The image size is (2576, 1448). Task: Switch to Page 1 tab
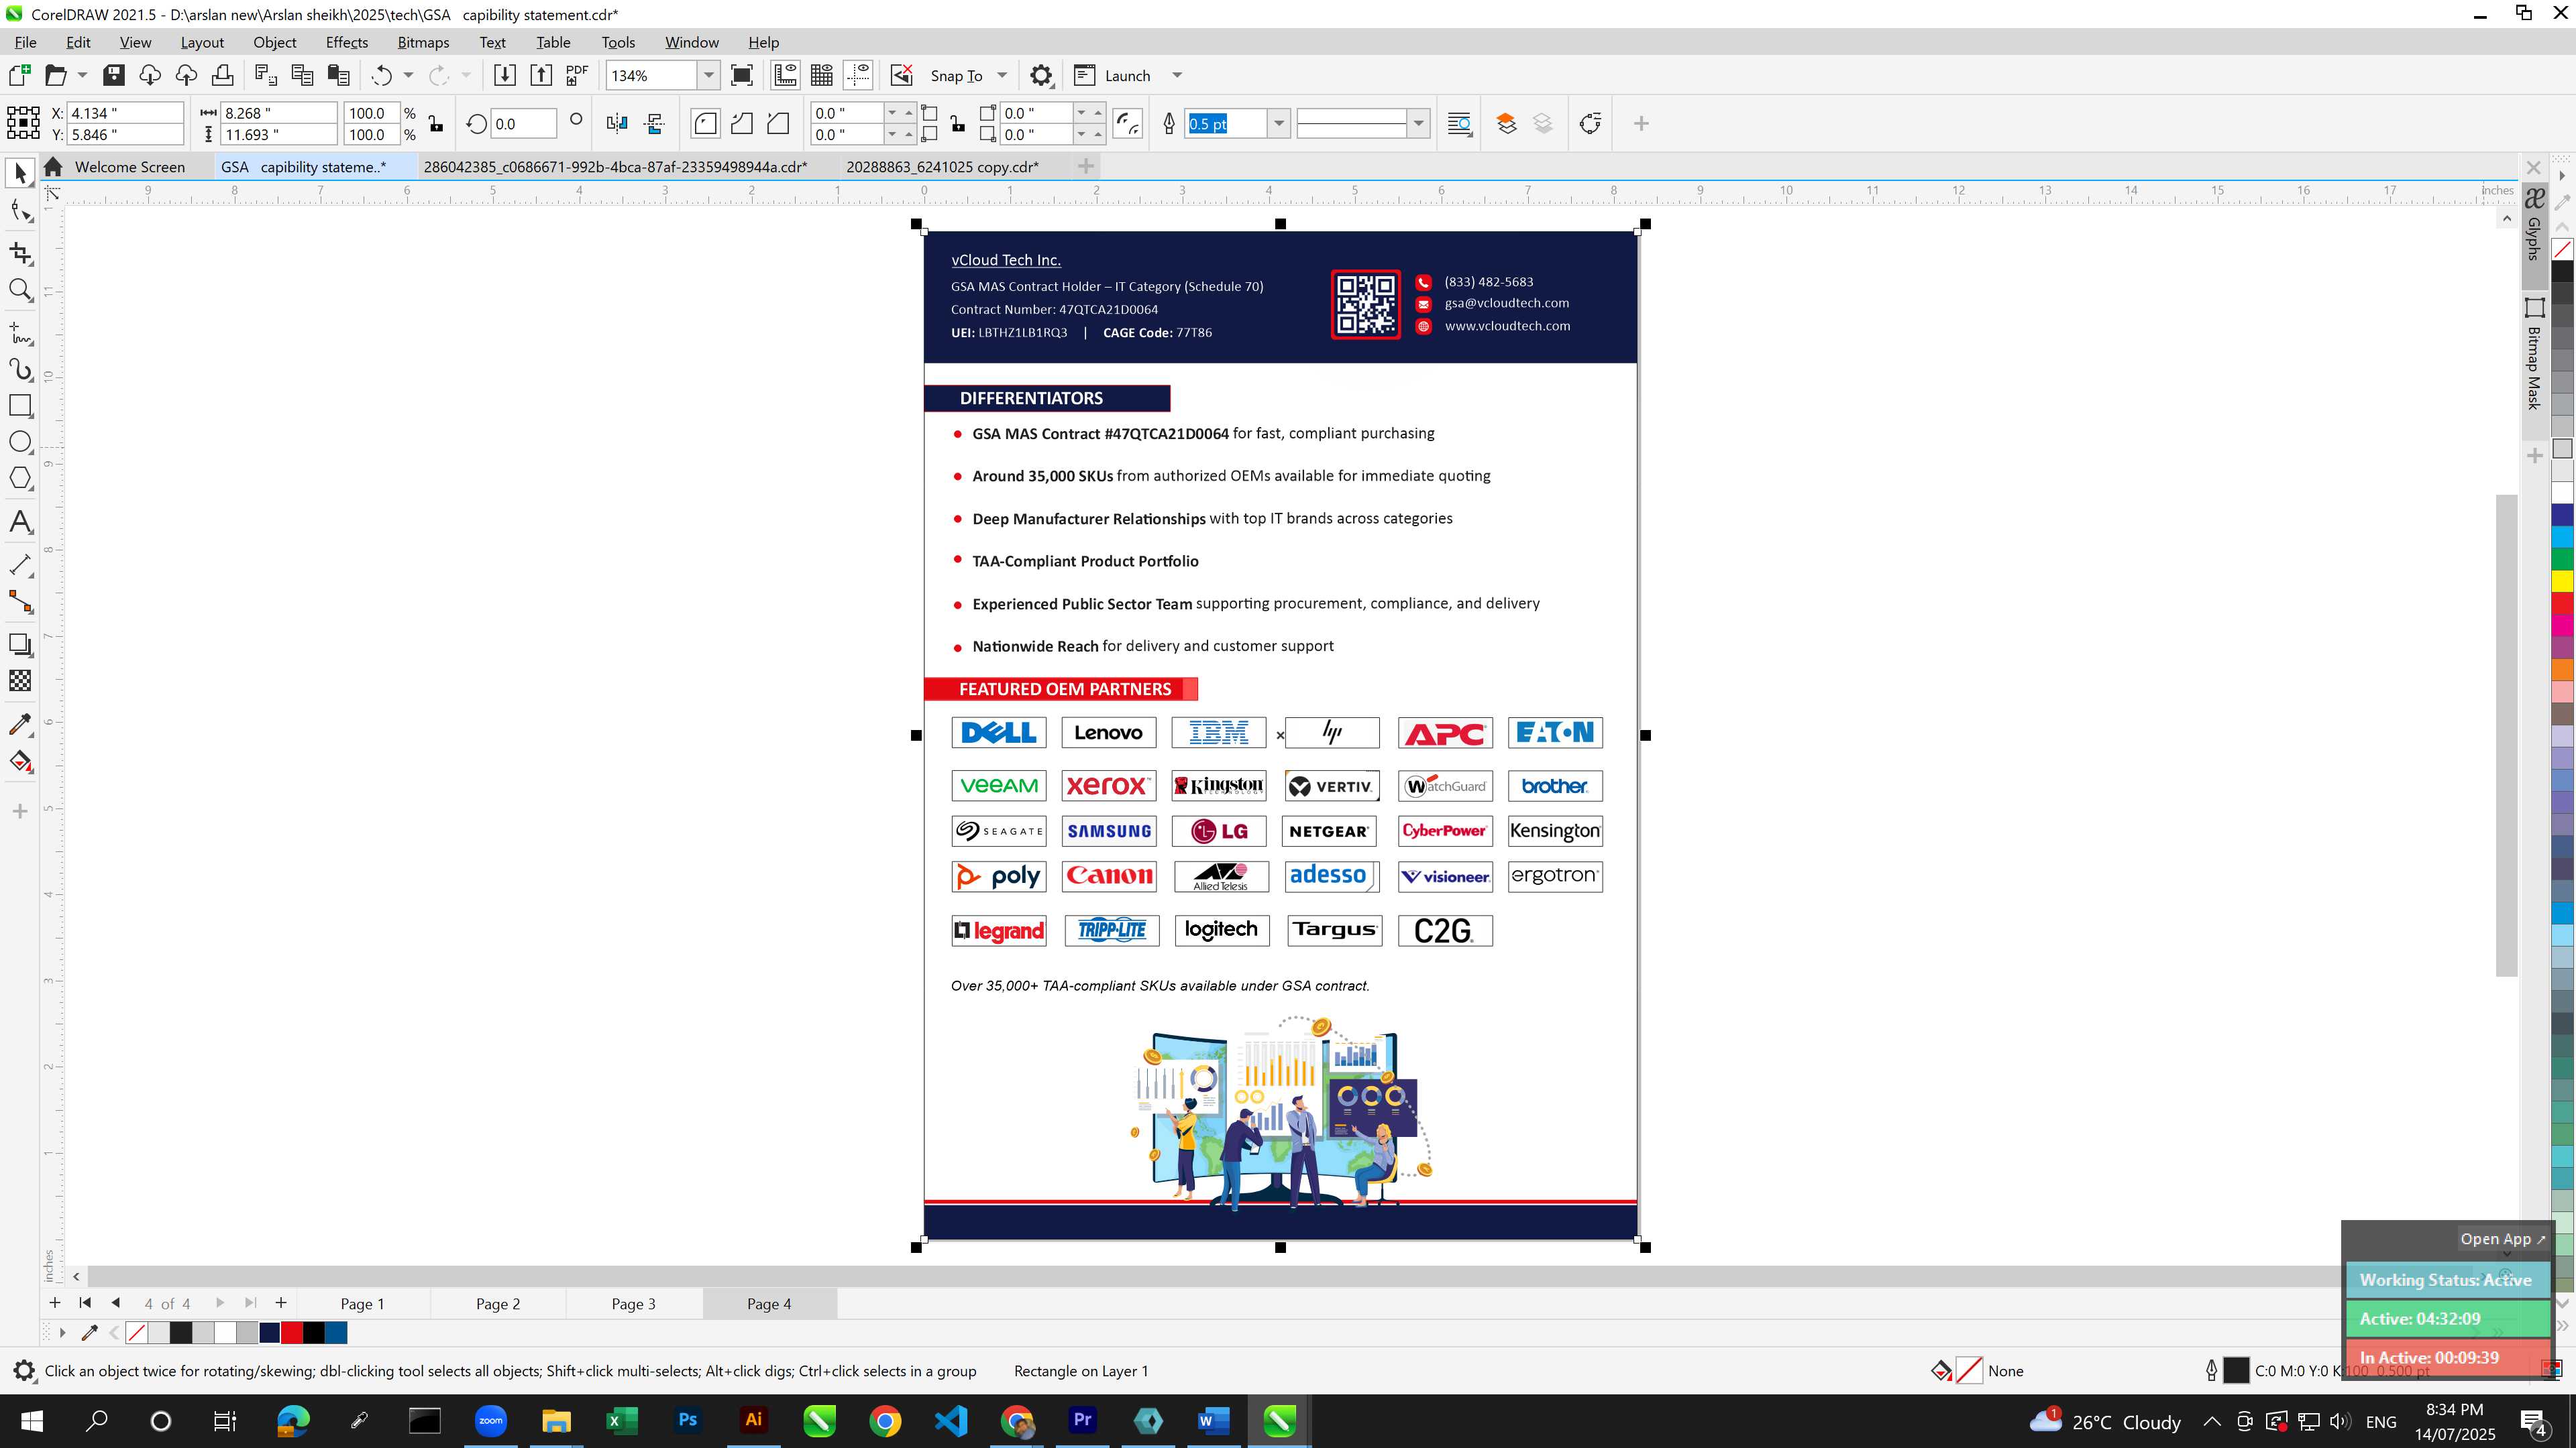362,1304
